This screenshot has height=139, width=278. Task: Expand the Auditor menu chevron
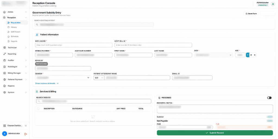coord(26,60)
